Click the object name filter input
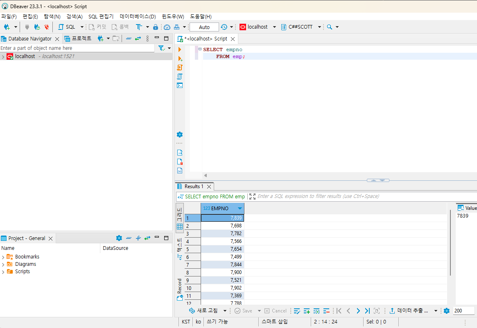 77,48
